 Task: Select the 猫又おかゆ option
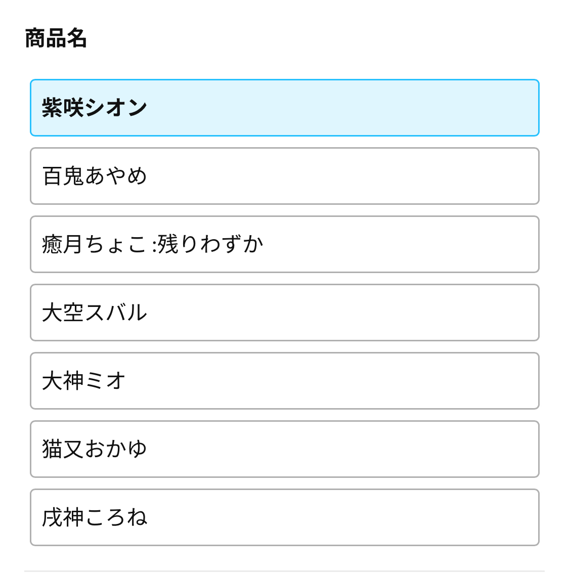pyautogui.click(x=284, y=449)
